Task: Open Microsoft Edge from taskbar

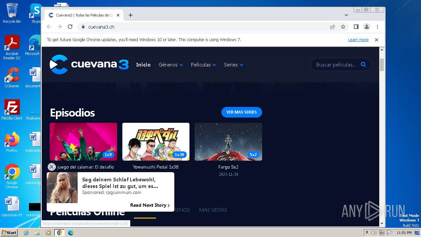Action: (x=70, y=233)
